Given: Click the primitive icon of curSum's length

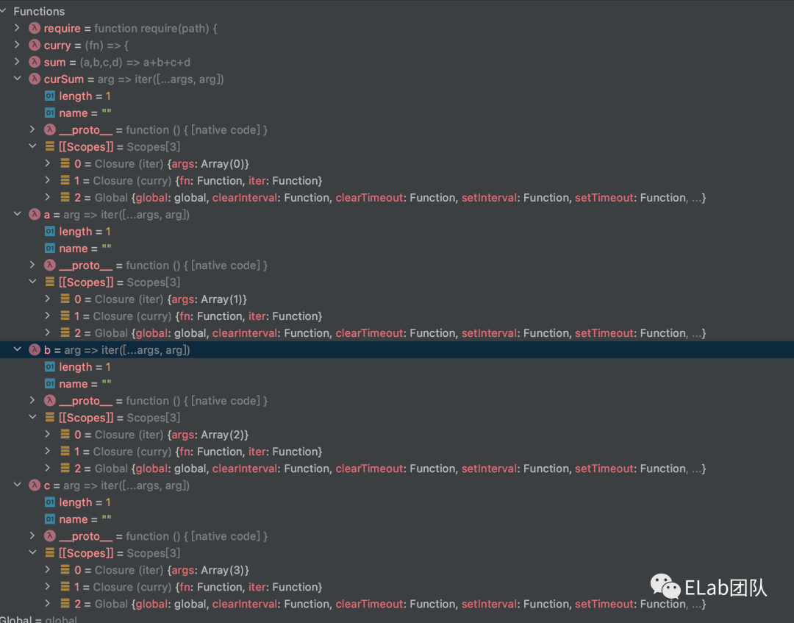Looking at the screenshot, I should (x=50, y=96).
